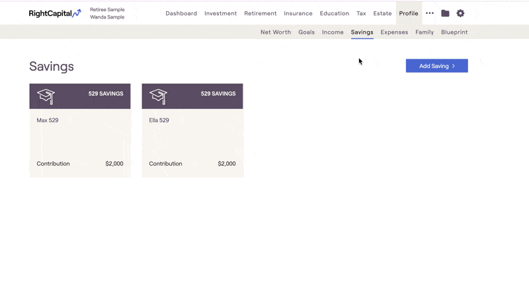Open the Dashboard menu item
The width and height of the screenshot is (529, 305).
181,13
